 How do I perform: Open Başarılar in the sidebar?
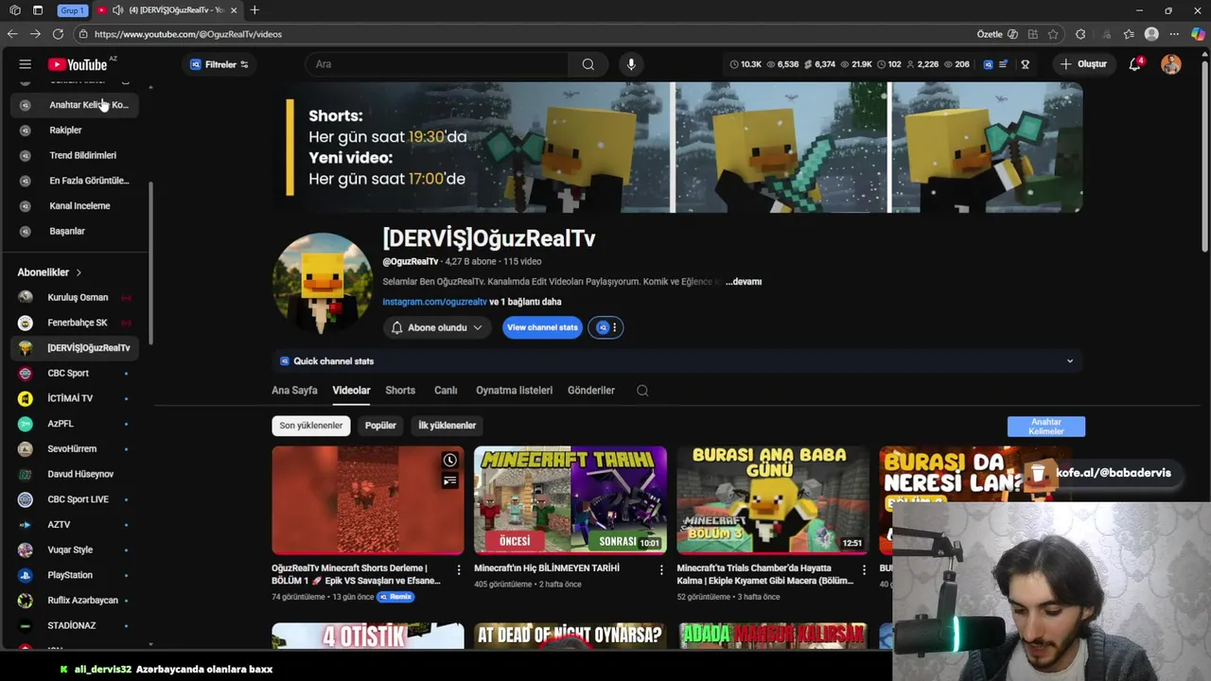(75, 231)
